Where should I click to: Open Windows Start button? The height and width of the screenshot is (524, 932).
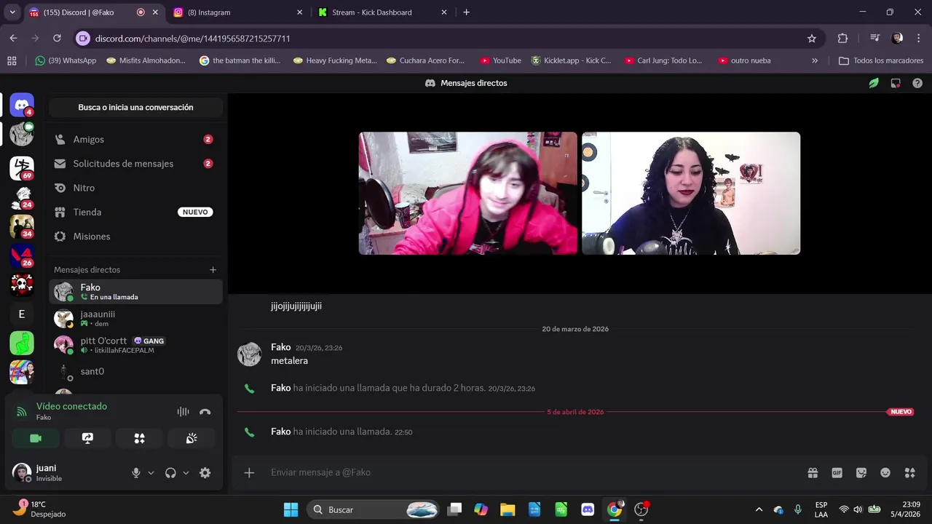tap(291, 509)
